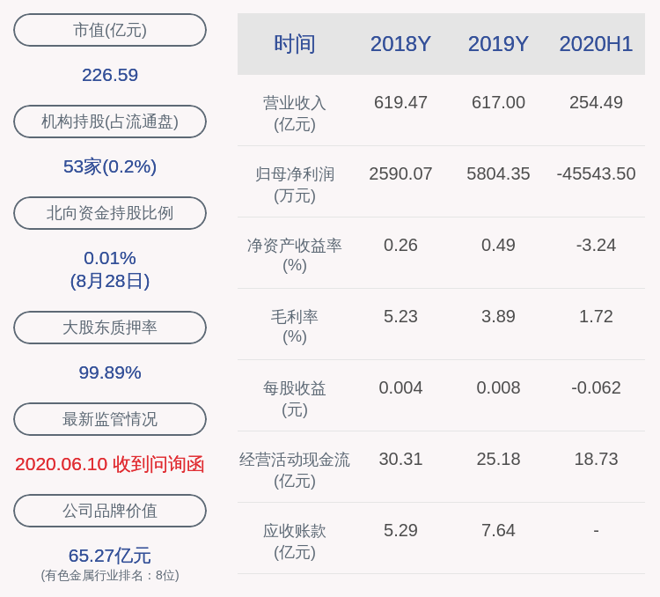Click the 营业收入 (亿元) row label
The height and width of the screenshot is (597, 660).
click(x=295, y=114)
